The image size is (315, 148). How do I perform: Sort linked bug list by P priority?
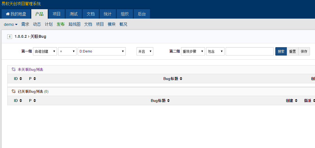pos(33,101)
